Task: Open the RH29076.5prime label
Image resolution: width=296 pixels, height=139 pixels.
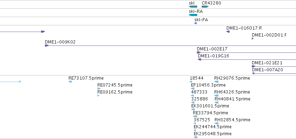Action: 232,78
